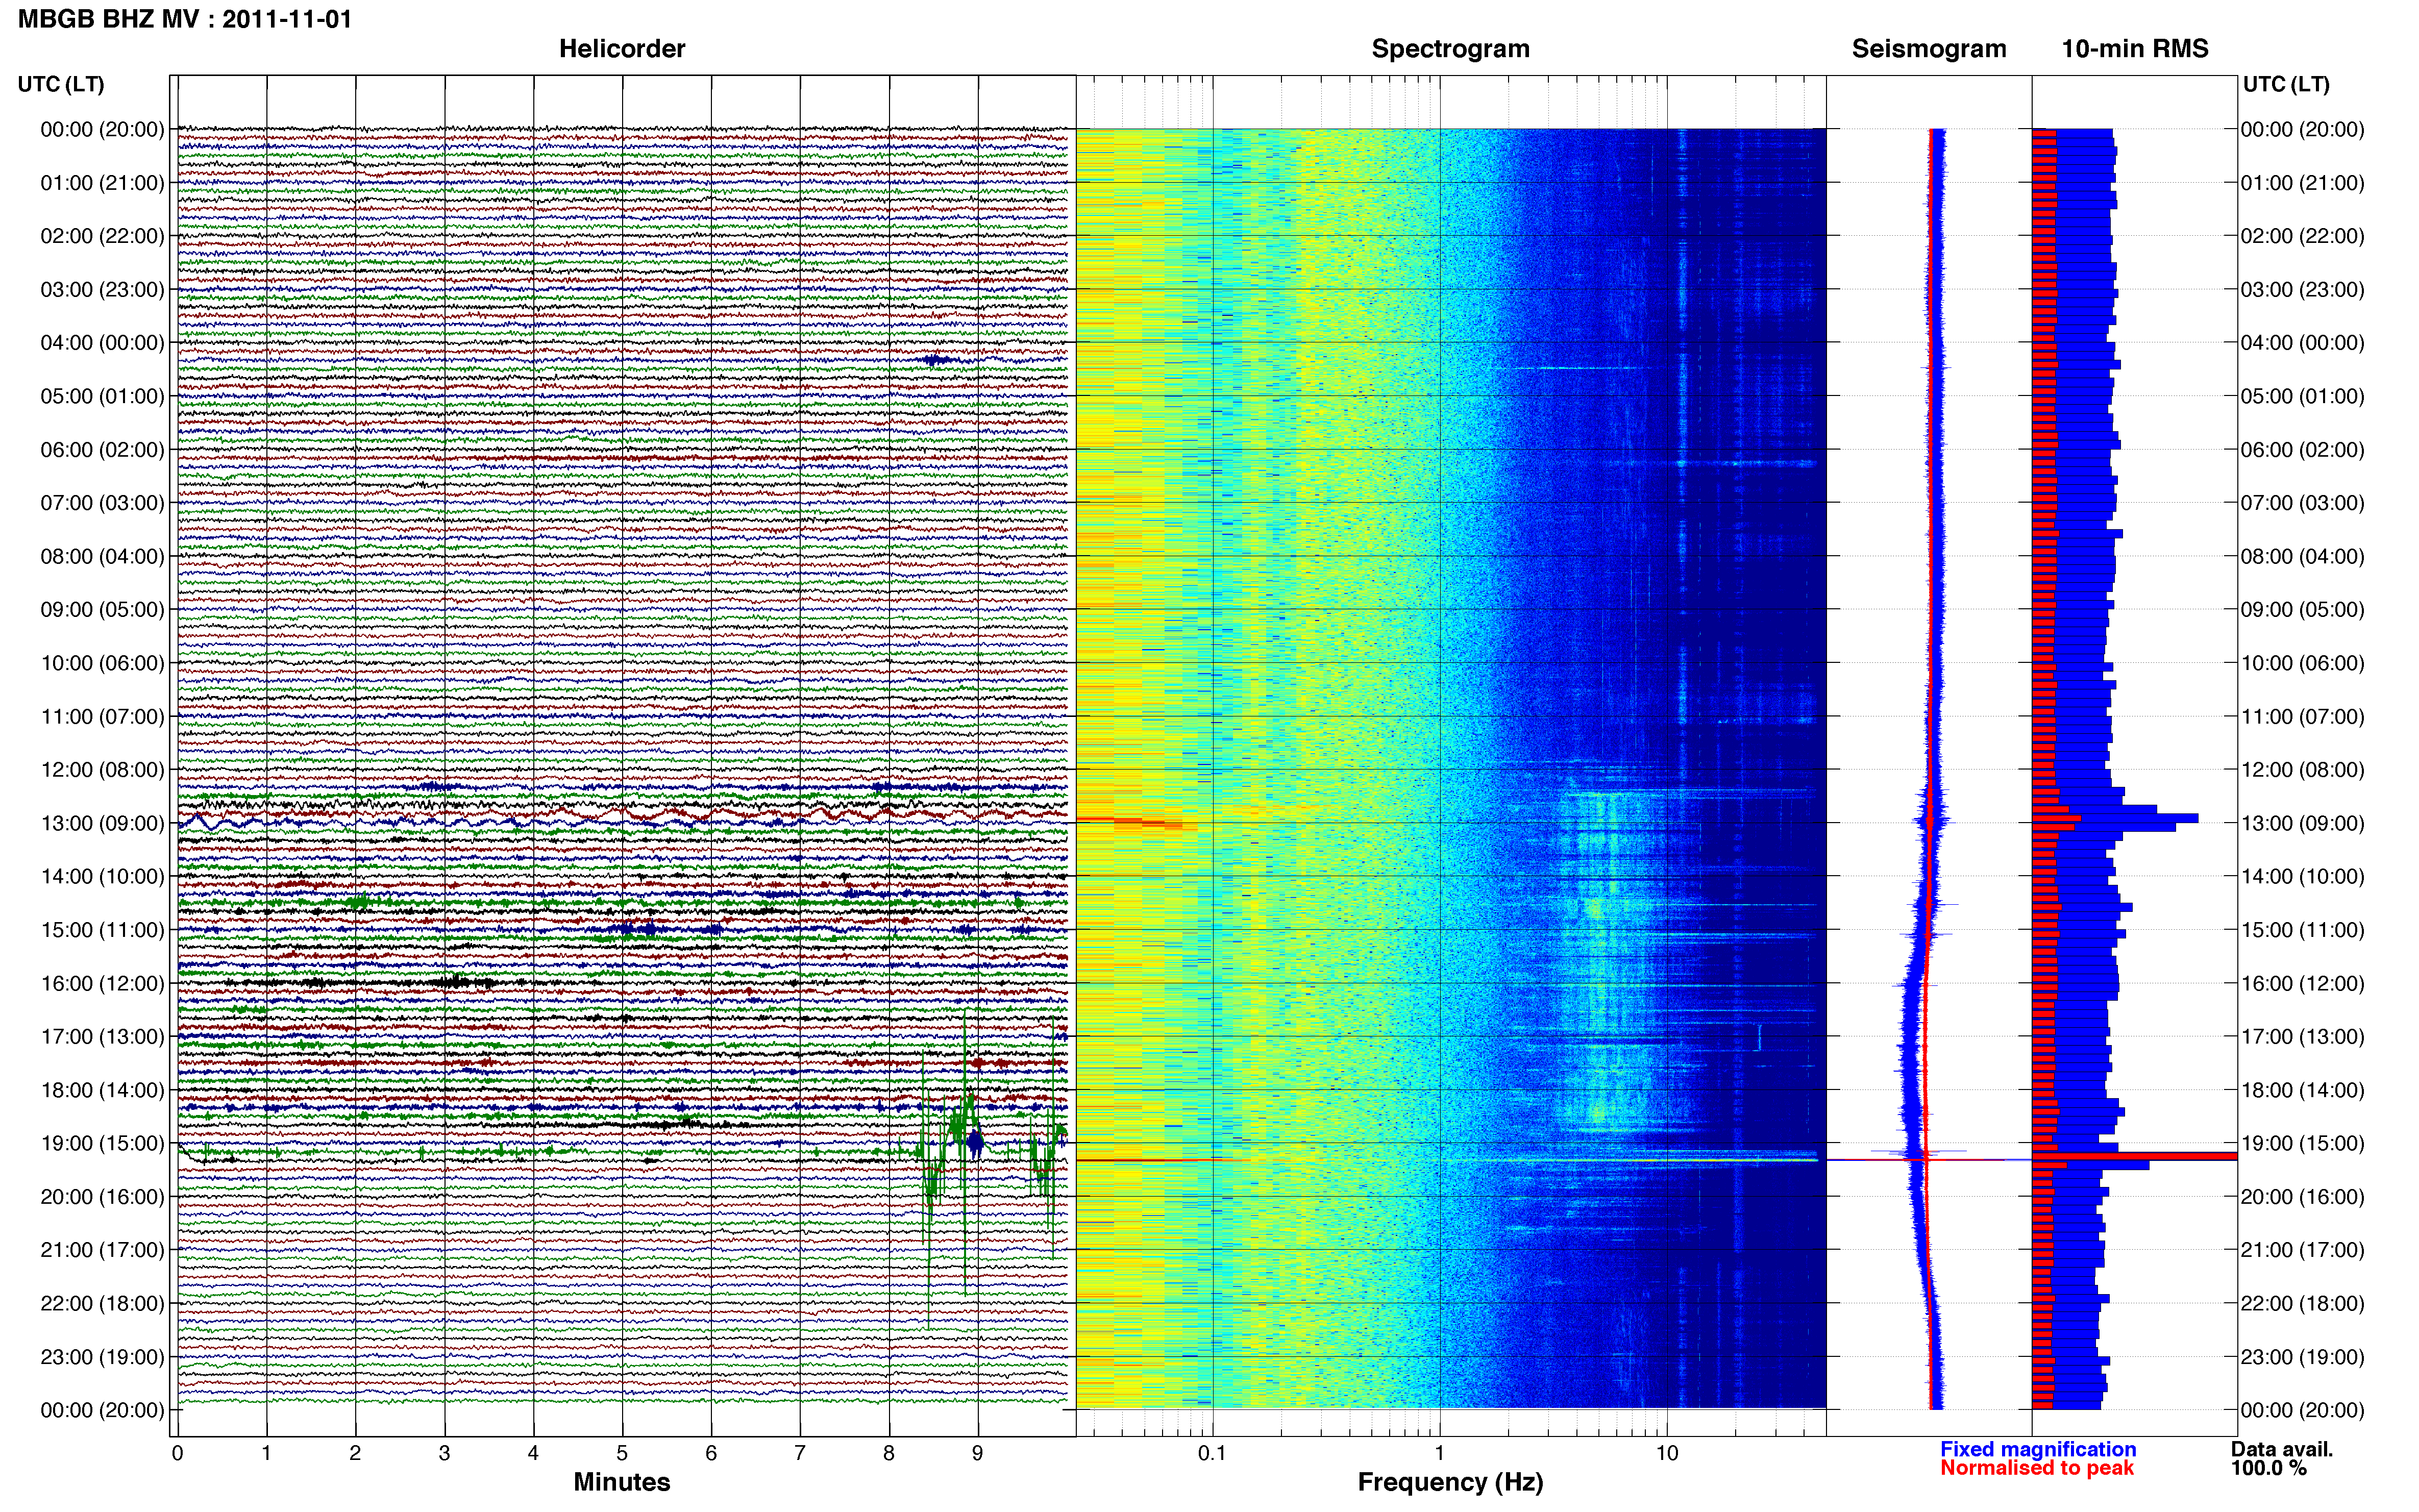Click right-axis time label '20:00 (16:00)'
The image size is (2419, 1512).
point(2303,1197)
